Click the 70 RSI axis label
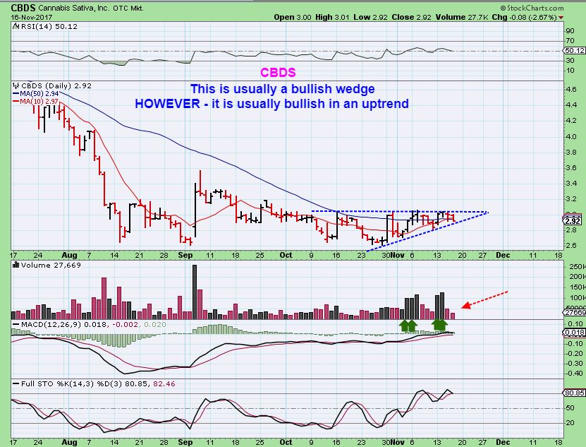The image size is (586, 447). point(570,40)
